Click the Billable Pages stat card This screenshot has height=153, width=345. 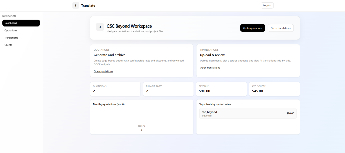click(168, 89)
